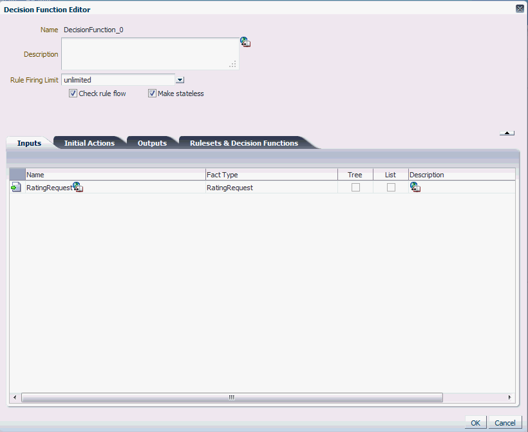Switch to the Inputs tab
The width and height of the screenshot is (528, 432).
29,143
